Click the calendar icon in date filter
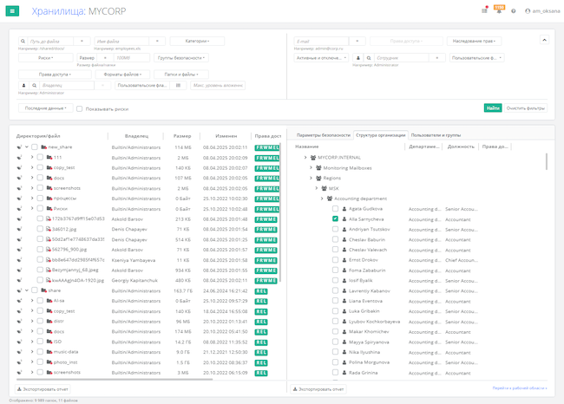Viewport: 564px width, 404px height. (177, 85)
